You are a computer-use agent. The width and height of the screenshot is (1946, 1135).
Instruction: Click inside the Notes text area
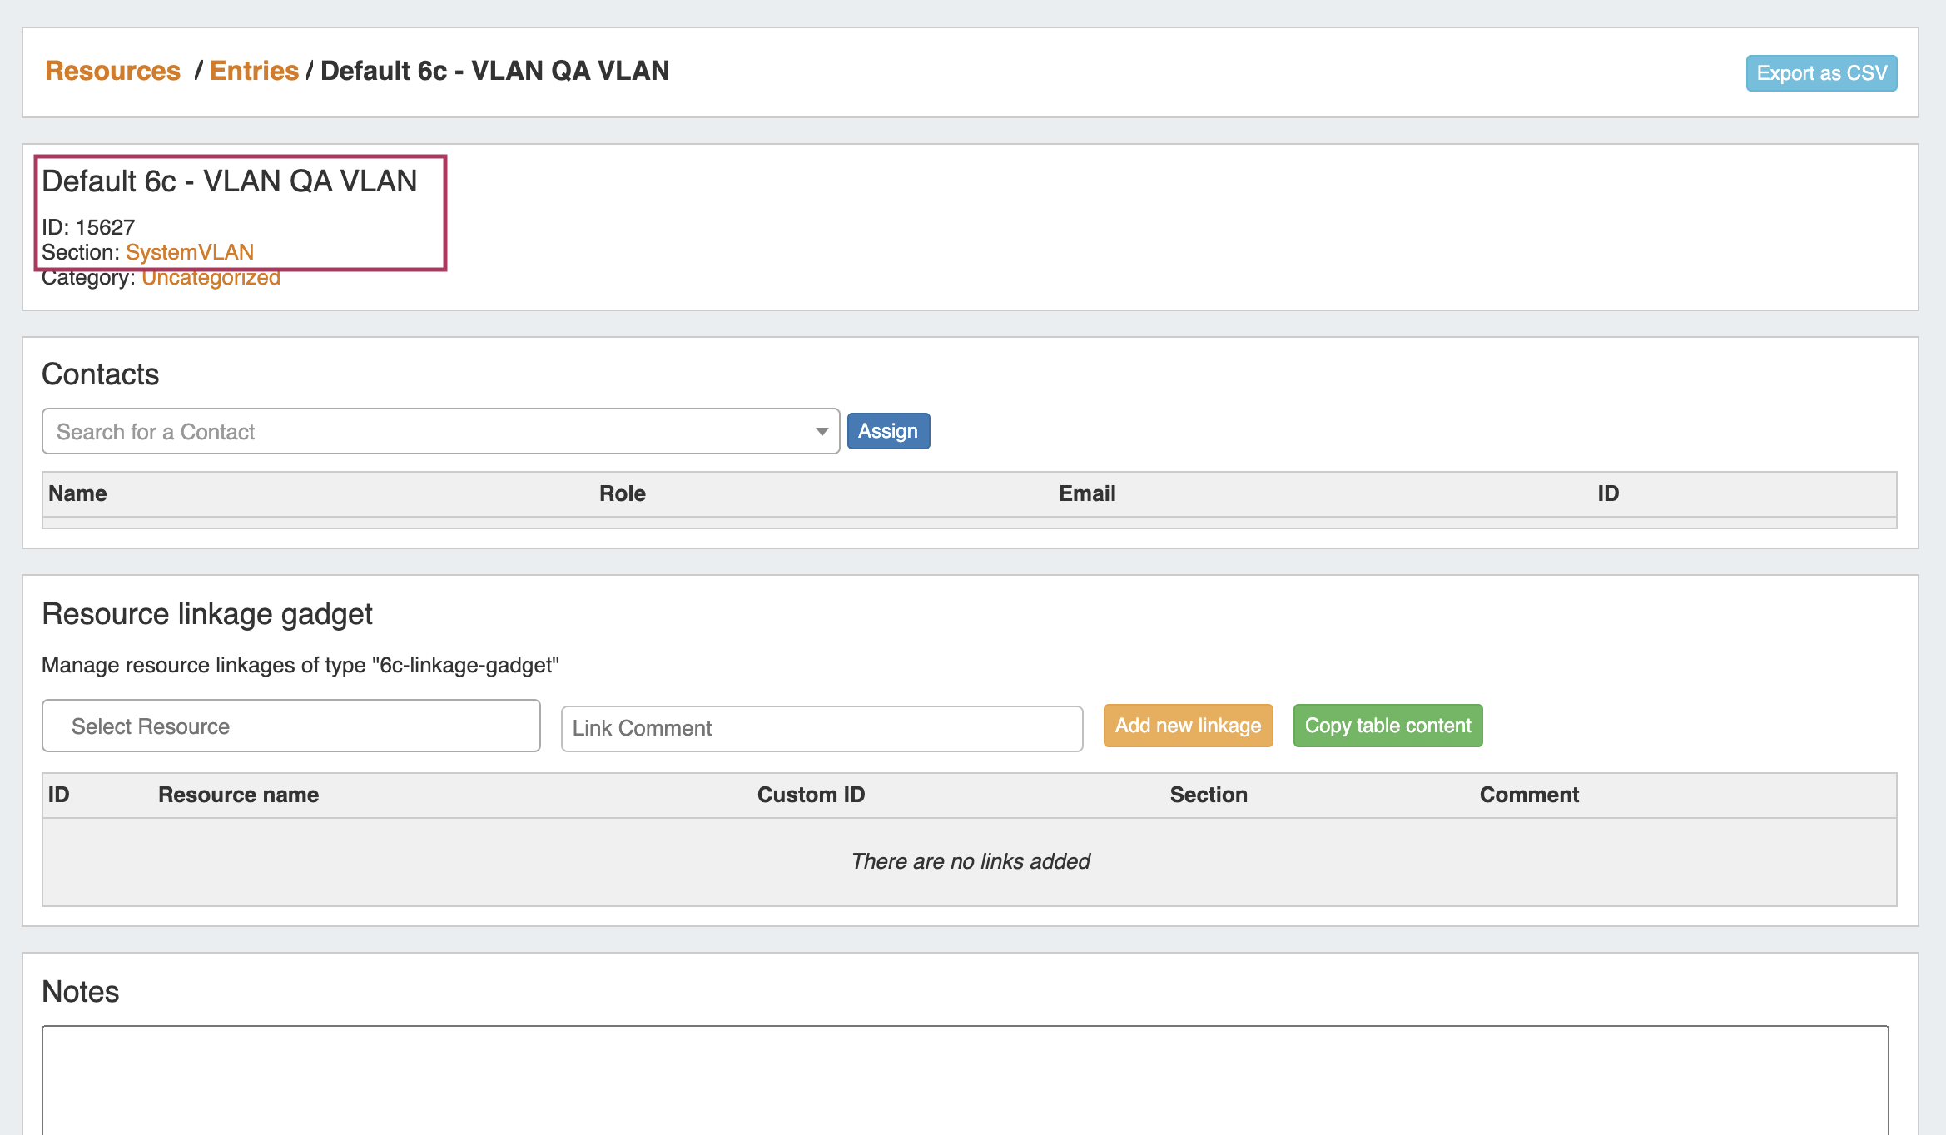[x=964, y=1080]
